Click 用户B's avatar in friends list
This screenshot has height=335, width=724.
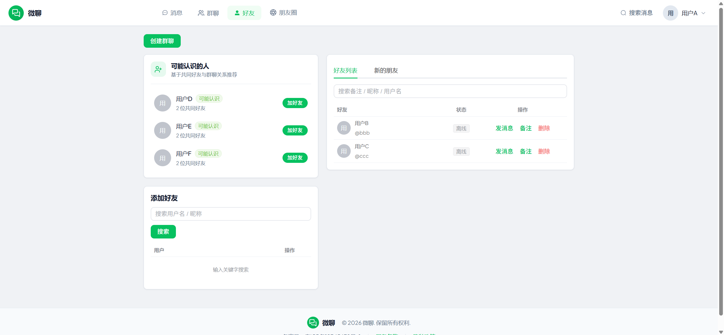(344, 128)
